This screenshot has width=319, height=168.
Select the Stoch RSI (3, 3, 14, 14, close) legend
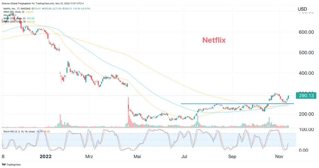click(x=19, y=131)
